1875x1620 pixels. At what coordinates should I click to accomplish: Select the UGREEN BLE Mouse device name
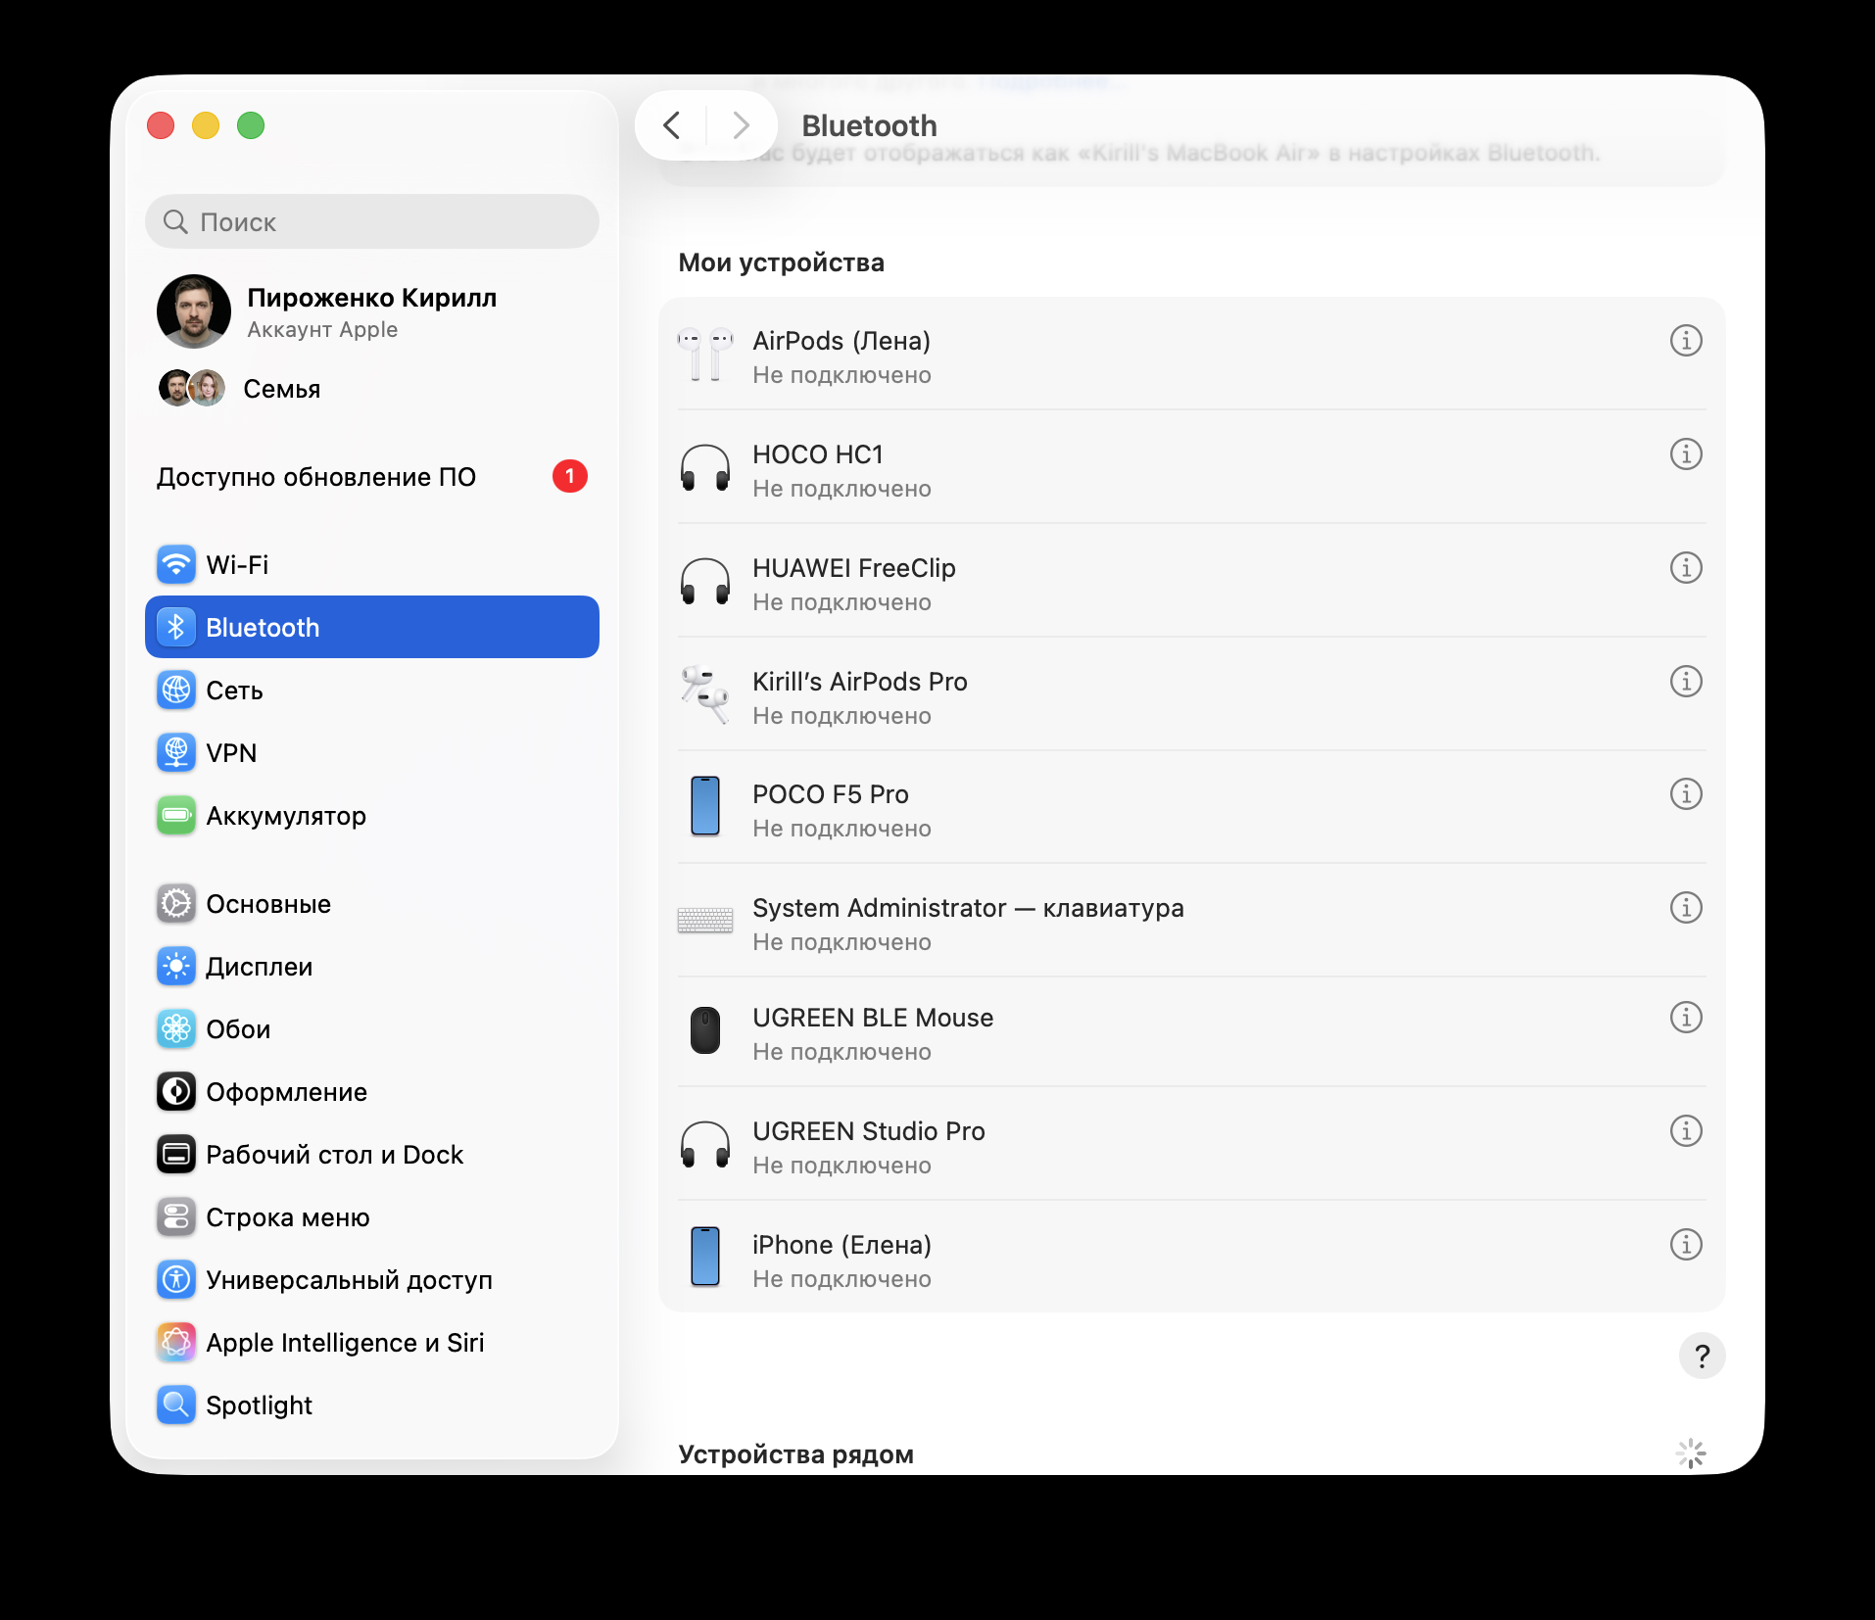pyautogui.click(x=873, y=1018)
